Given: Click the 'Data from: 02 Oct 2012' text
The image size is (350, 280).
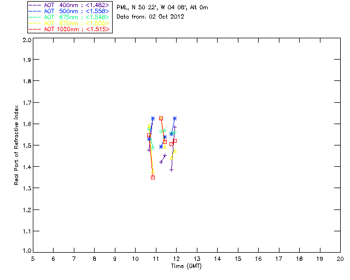Looking at the screenshot, I should coord(150,17).
